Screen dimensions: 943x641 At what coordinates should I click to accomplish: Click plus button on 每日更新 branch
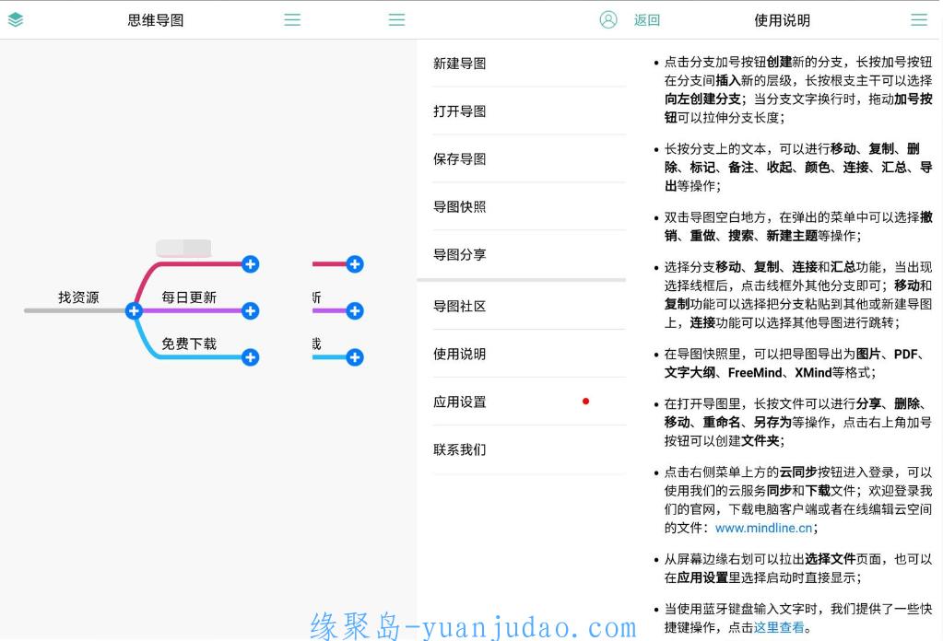(x=250, y=310)
